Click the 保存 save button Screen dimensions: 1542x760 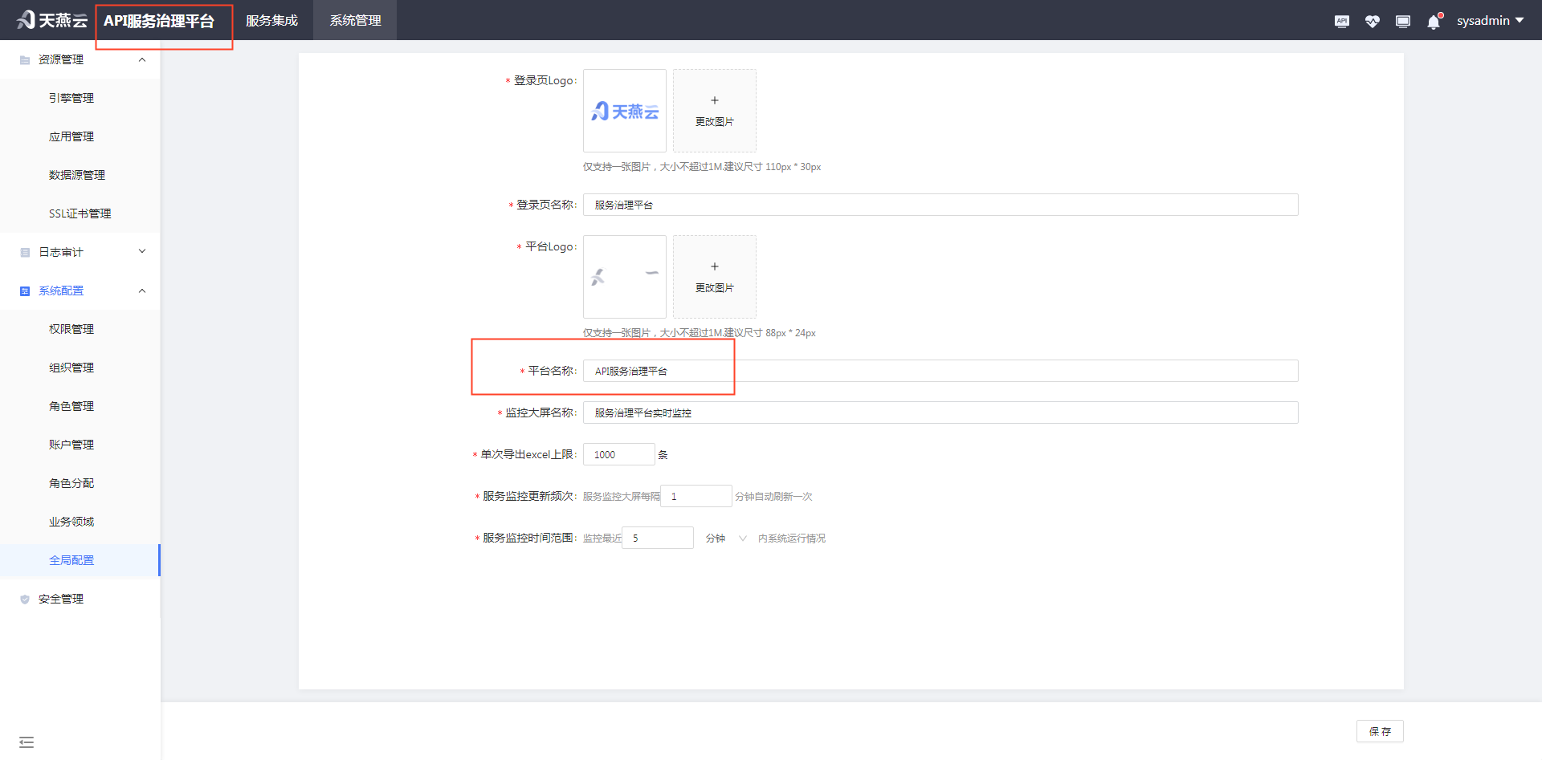coord(1380,731)
